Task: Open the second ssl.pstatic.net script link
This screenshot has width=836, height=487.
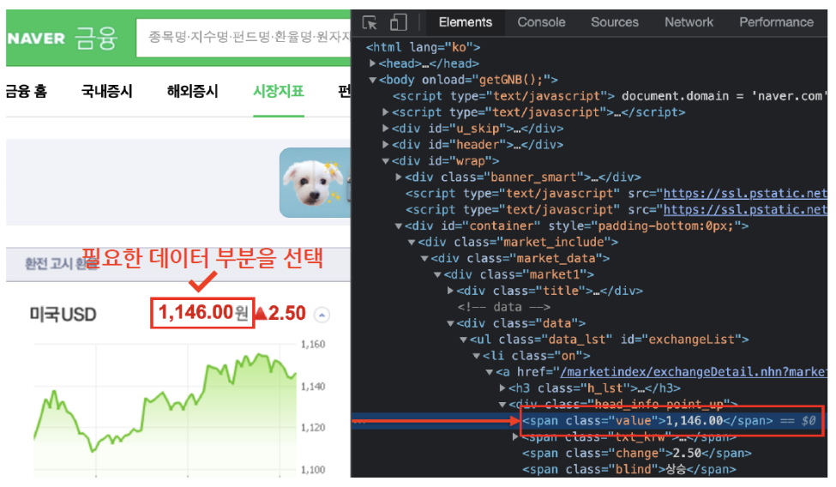Action: tap(745, 209)
